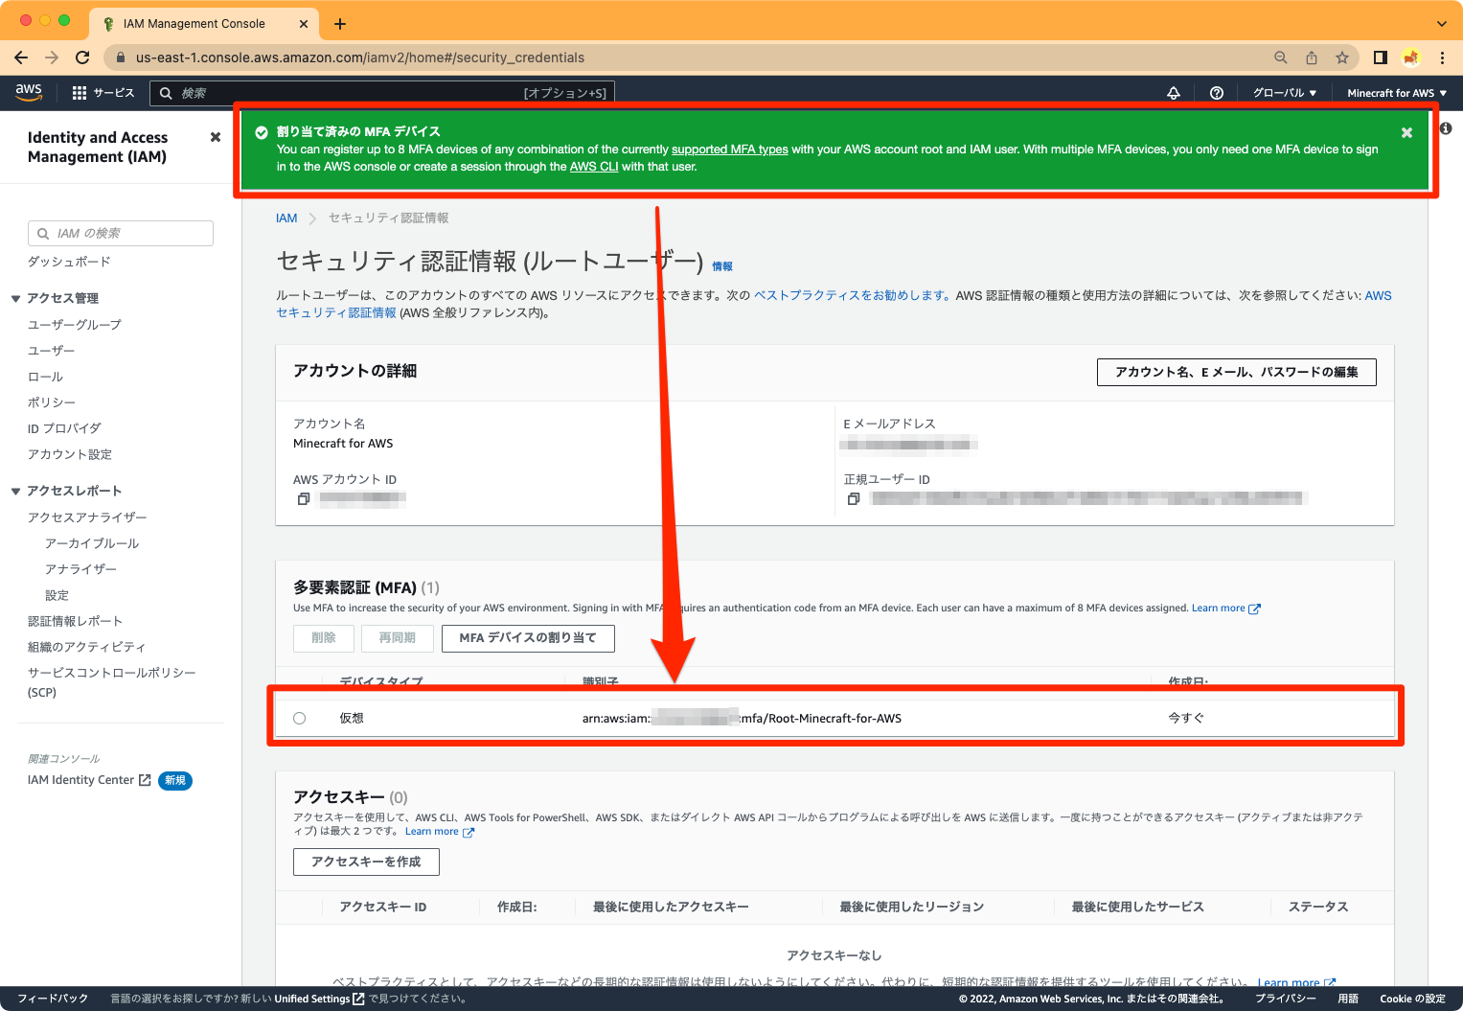This screenshot has width=1463, height=1011.
Task: Click the アカウント名、Eメール、パスワードの編集 button
Action: (x=1236, y=372)
